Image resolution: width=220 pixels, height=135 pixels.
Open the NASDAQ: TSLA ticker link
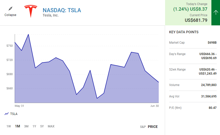pyautogui.click(x=62, y=10)
